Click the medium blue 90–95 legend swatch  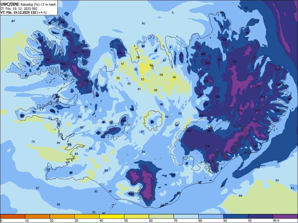pos(236,216)
